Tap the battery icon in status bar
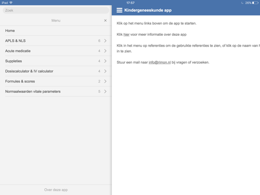 (255, 3)
